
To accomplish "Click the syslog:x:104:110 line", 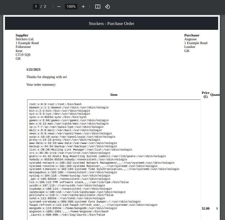I will click(x=70, y=176).
